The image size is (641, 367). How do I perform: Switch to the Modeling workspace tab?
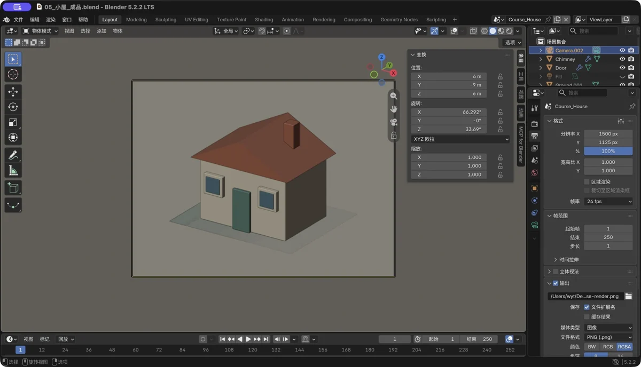(136, 20)
